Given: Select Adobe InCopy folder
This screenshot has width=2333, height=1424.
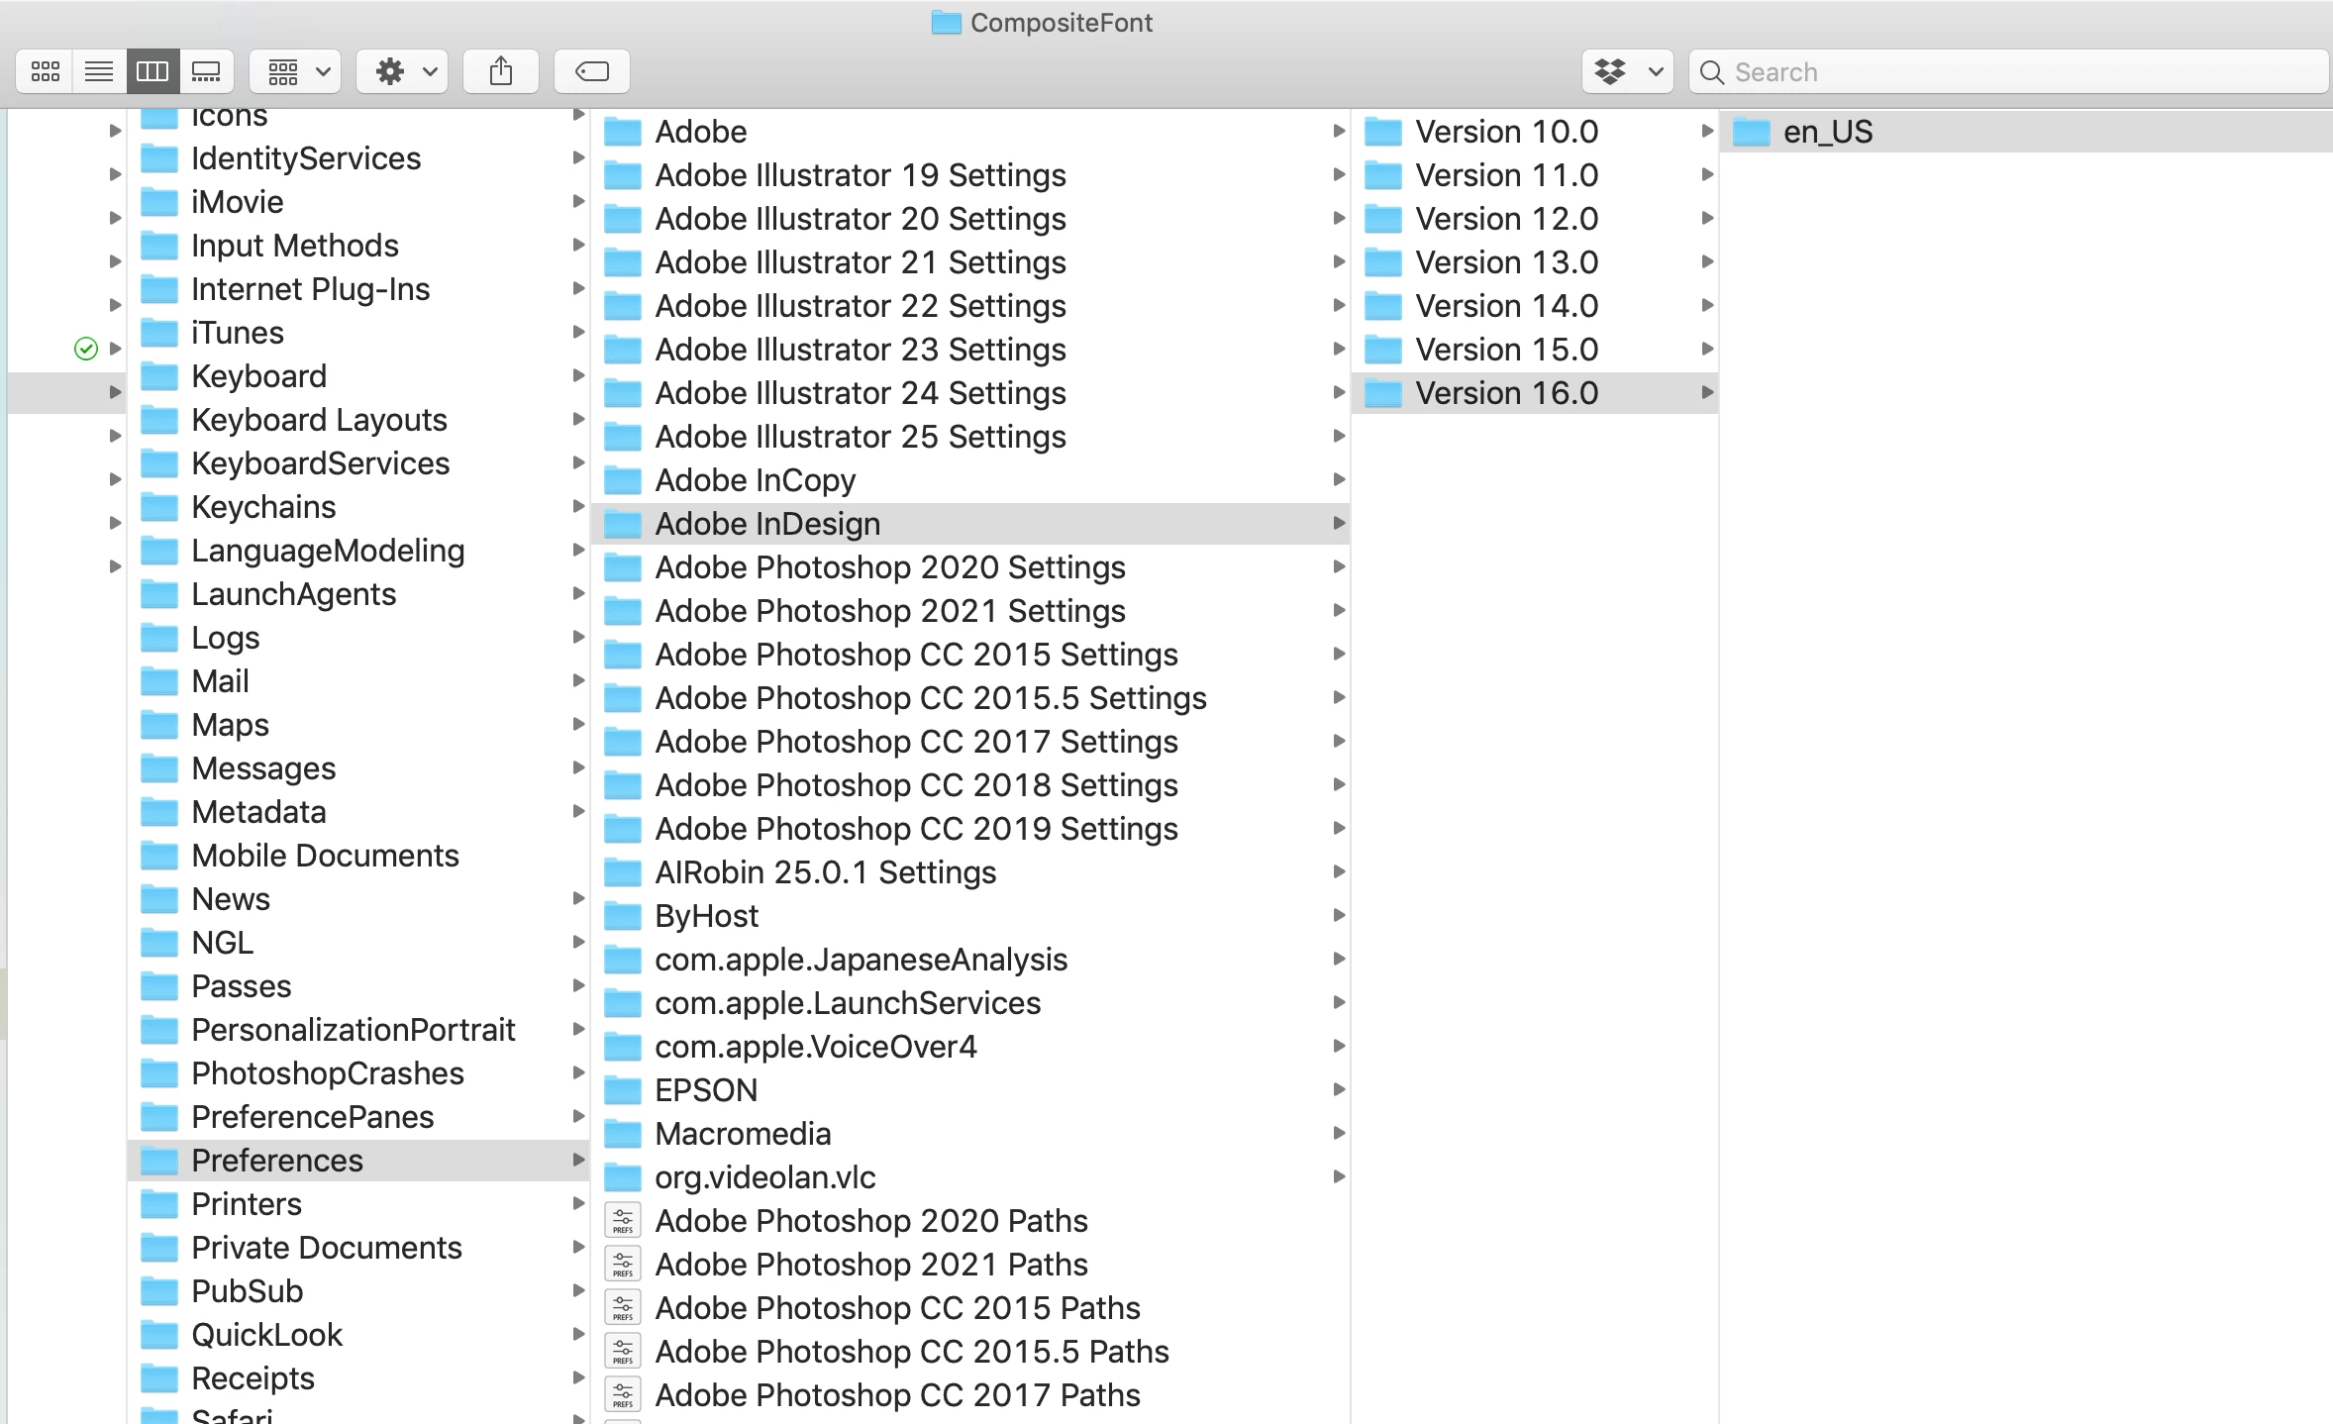Looking at the screenshot, I should pyautogui.click(x=755, y=480).
